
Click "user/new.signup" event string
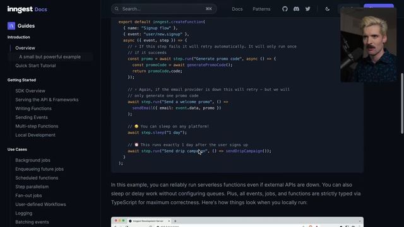pos(163,34)
